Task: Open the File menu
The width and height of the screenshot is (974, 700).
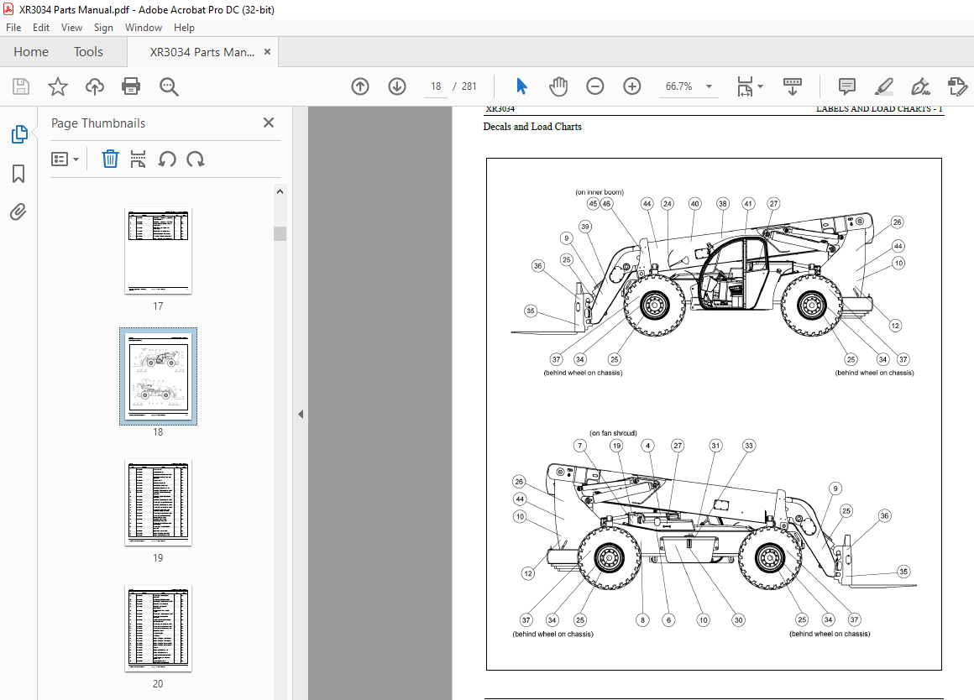Action: point(13,28)
